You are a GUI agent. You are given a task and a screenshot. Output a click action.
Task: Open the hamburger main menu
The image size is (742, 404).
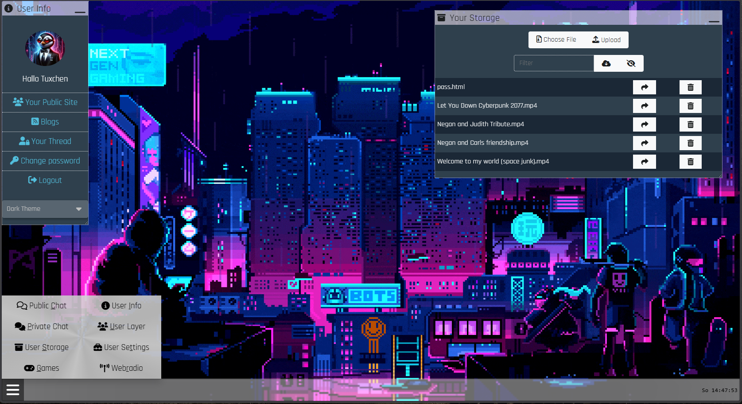13,390
